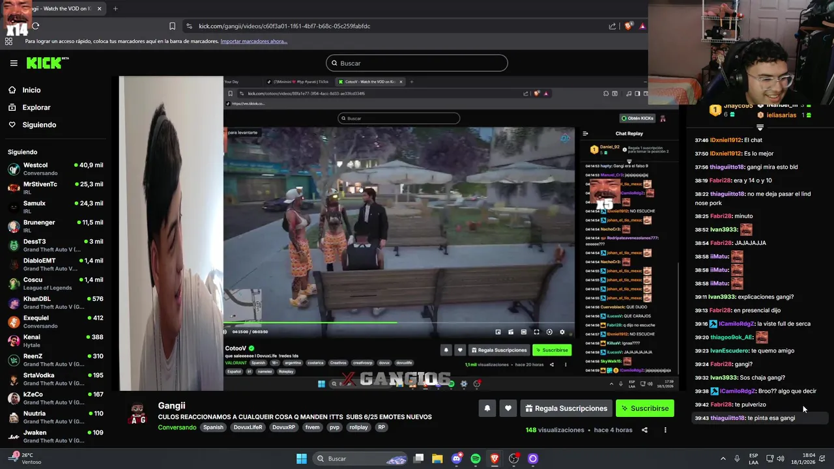The image size is (834, 469).
Task: Open a new browser tab
Action: 115,8
